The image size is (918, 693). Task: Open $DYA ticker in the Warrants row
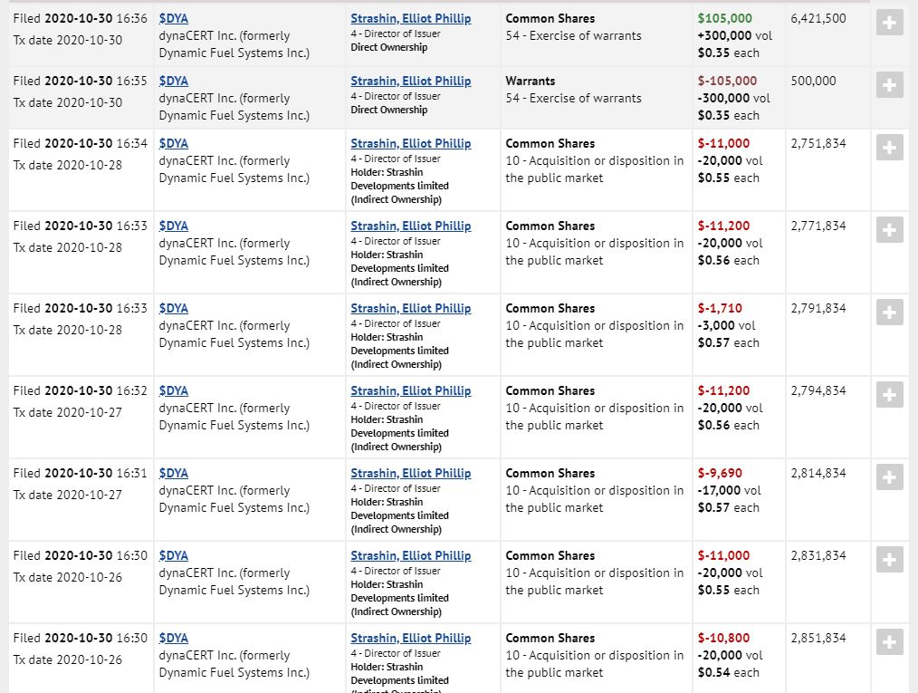coord(174,81)
